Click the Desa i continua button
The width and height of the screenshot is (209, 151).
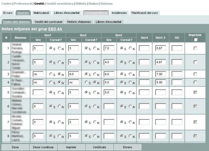[x=43, y=147]
